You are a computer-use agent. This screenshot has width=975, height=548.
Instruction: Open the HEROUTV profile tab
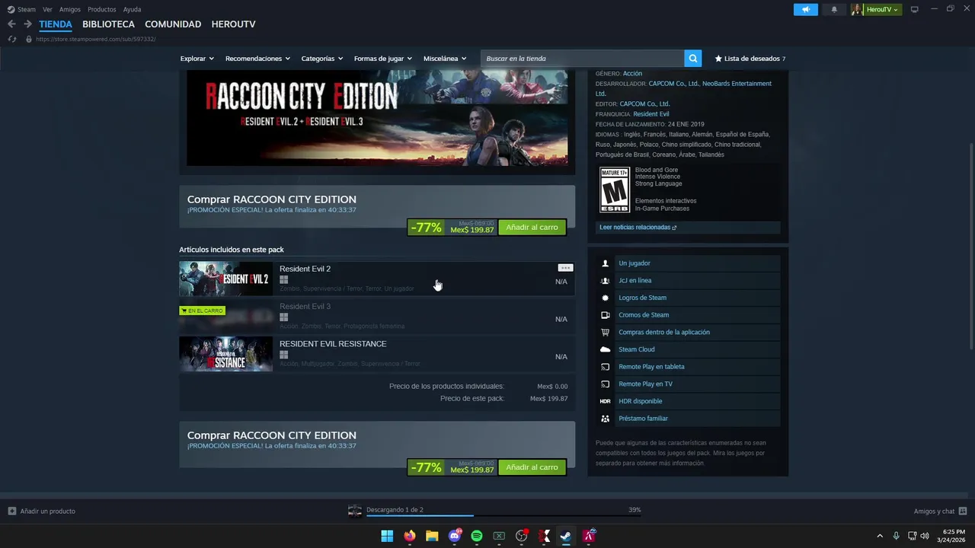tap(234, 24)
